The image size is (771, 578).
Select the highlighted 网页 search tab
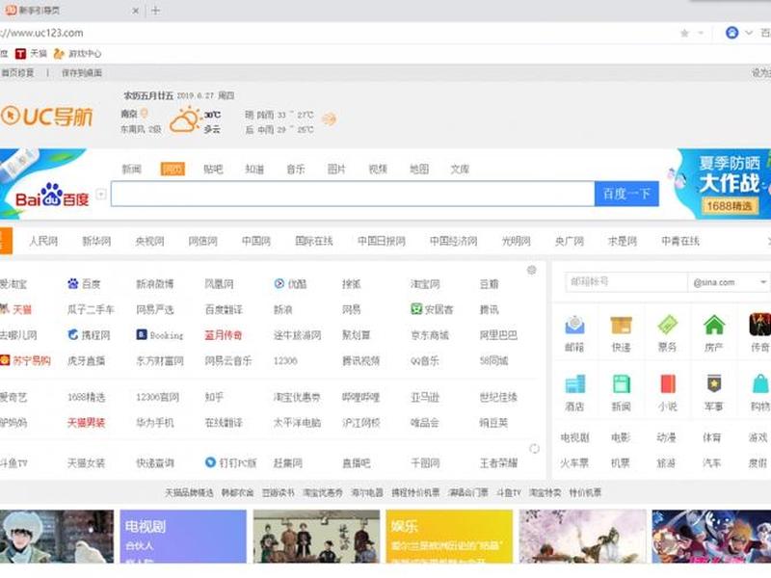(x=173, y=170)
